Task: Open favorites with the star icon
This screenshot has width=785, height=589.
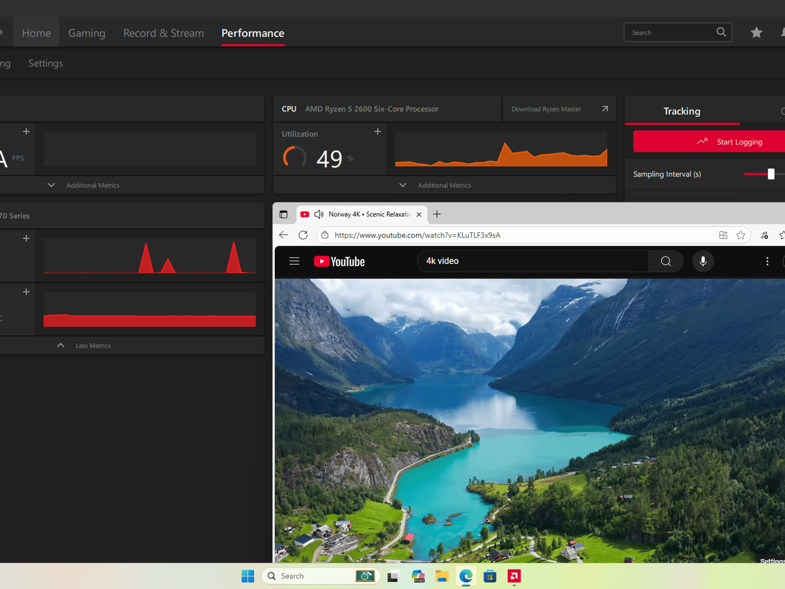Action: coord(756,33)
